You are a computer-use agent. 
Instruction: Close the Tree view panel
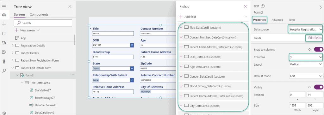(x=70, y=7)
